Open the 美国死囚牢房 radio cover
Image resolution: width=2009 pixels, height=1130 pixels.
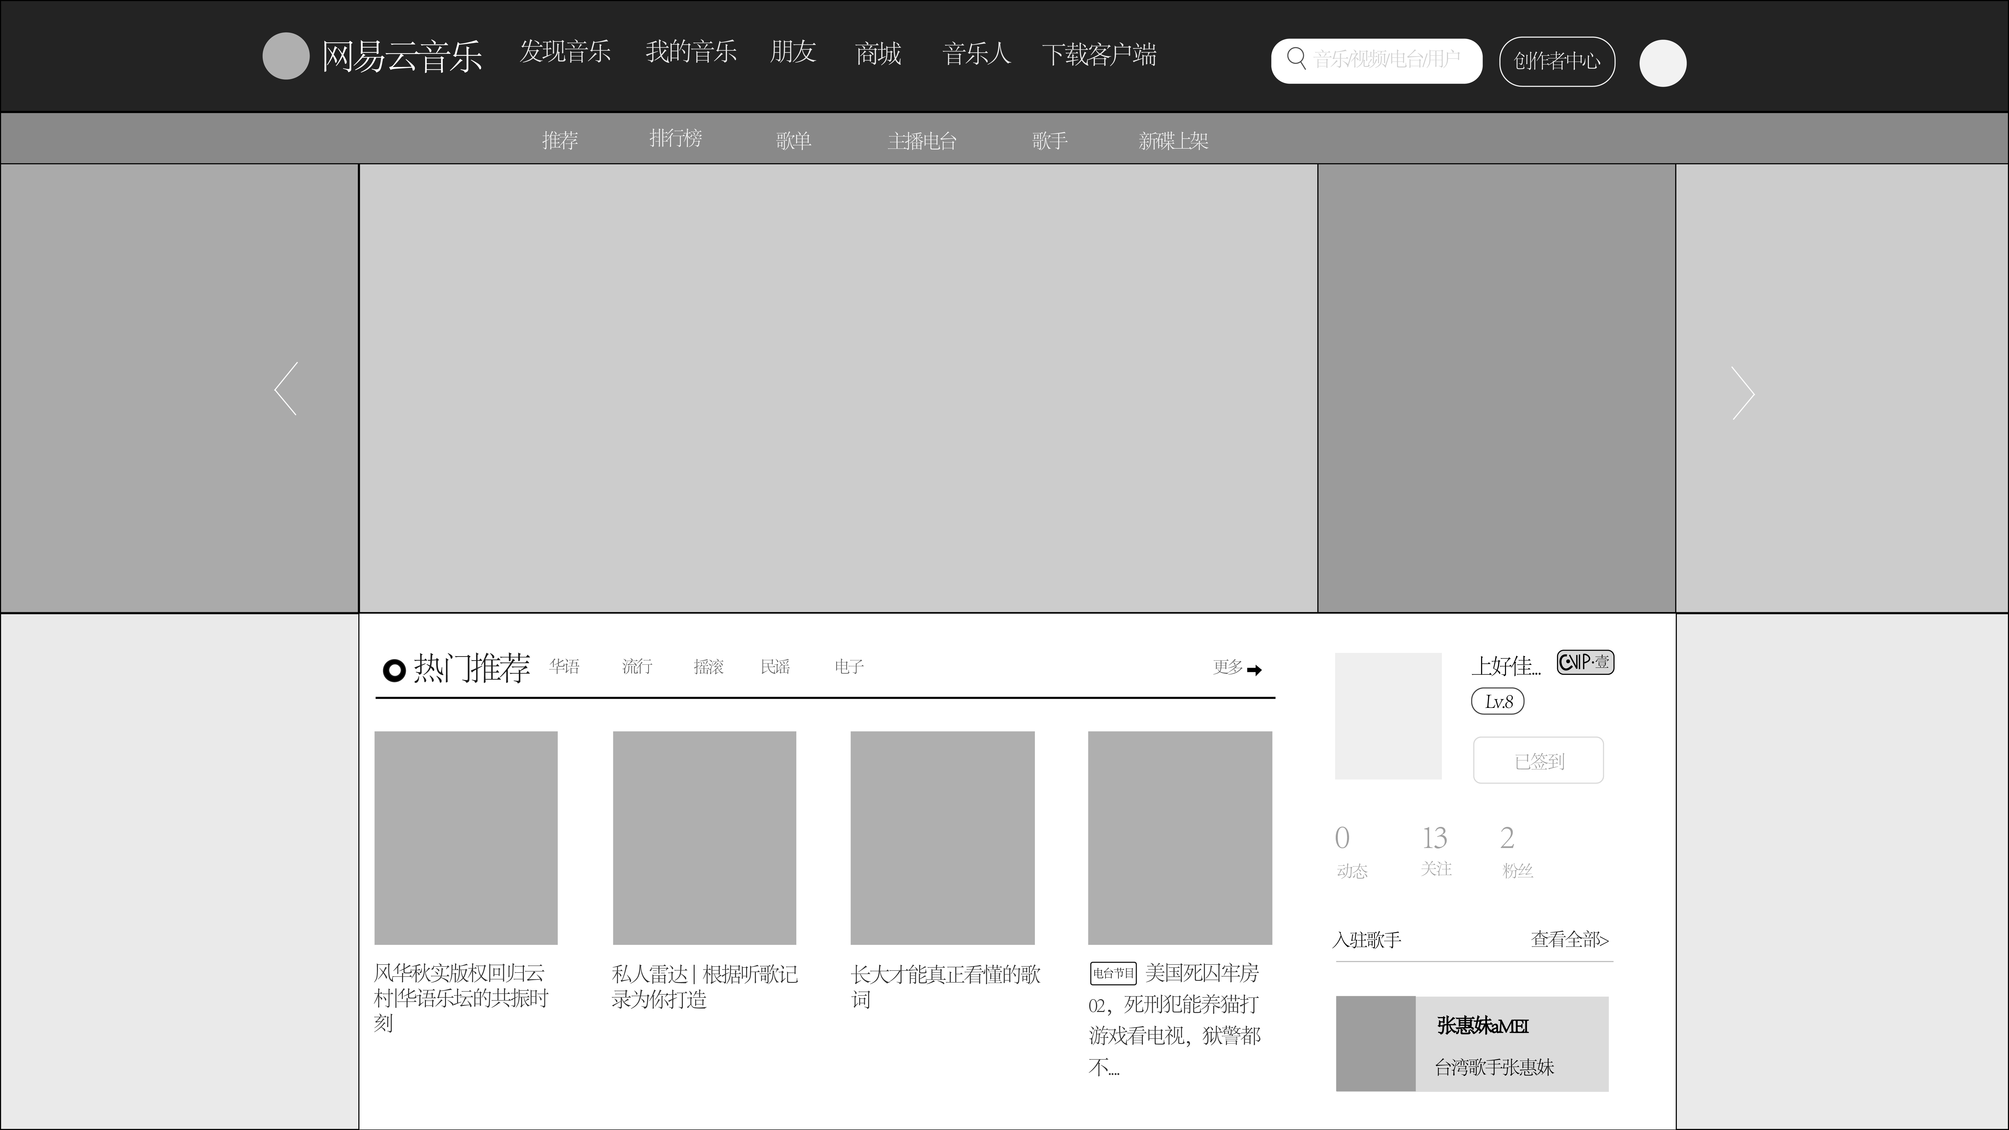(x=1180, y=837)
